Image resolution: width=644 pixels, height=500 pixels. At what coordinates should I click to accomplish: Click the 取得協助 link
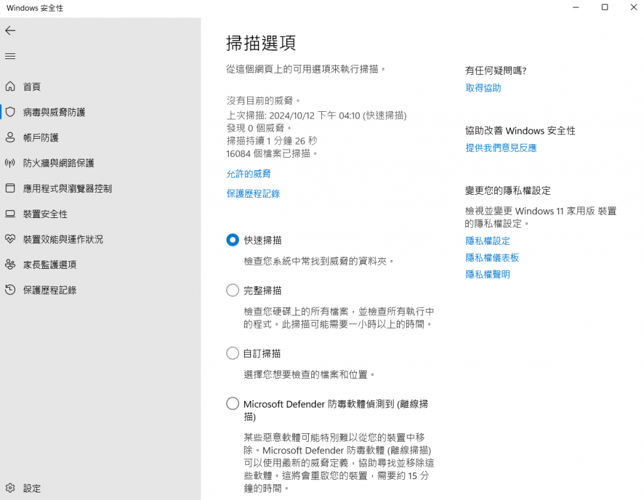click(x=483, y=88)
